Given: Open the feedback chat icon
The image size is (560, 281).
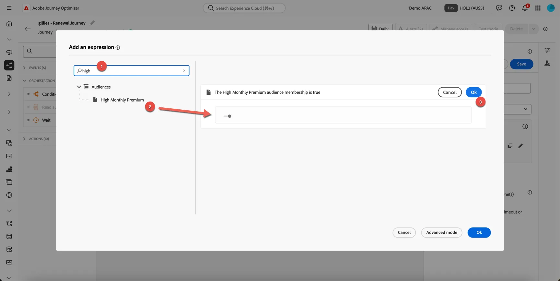Looking at the screenshot, I should (x=499, y=8).
